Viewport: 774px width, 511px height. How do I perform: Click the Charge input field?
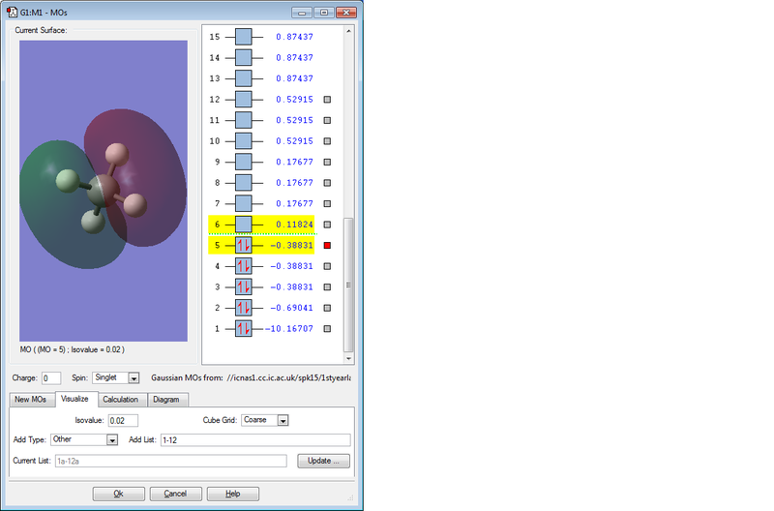point(51,378)
